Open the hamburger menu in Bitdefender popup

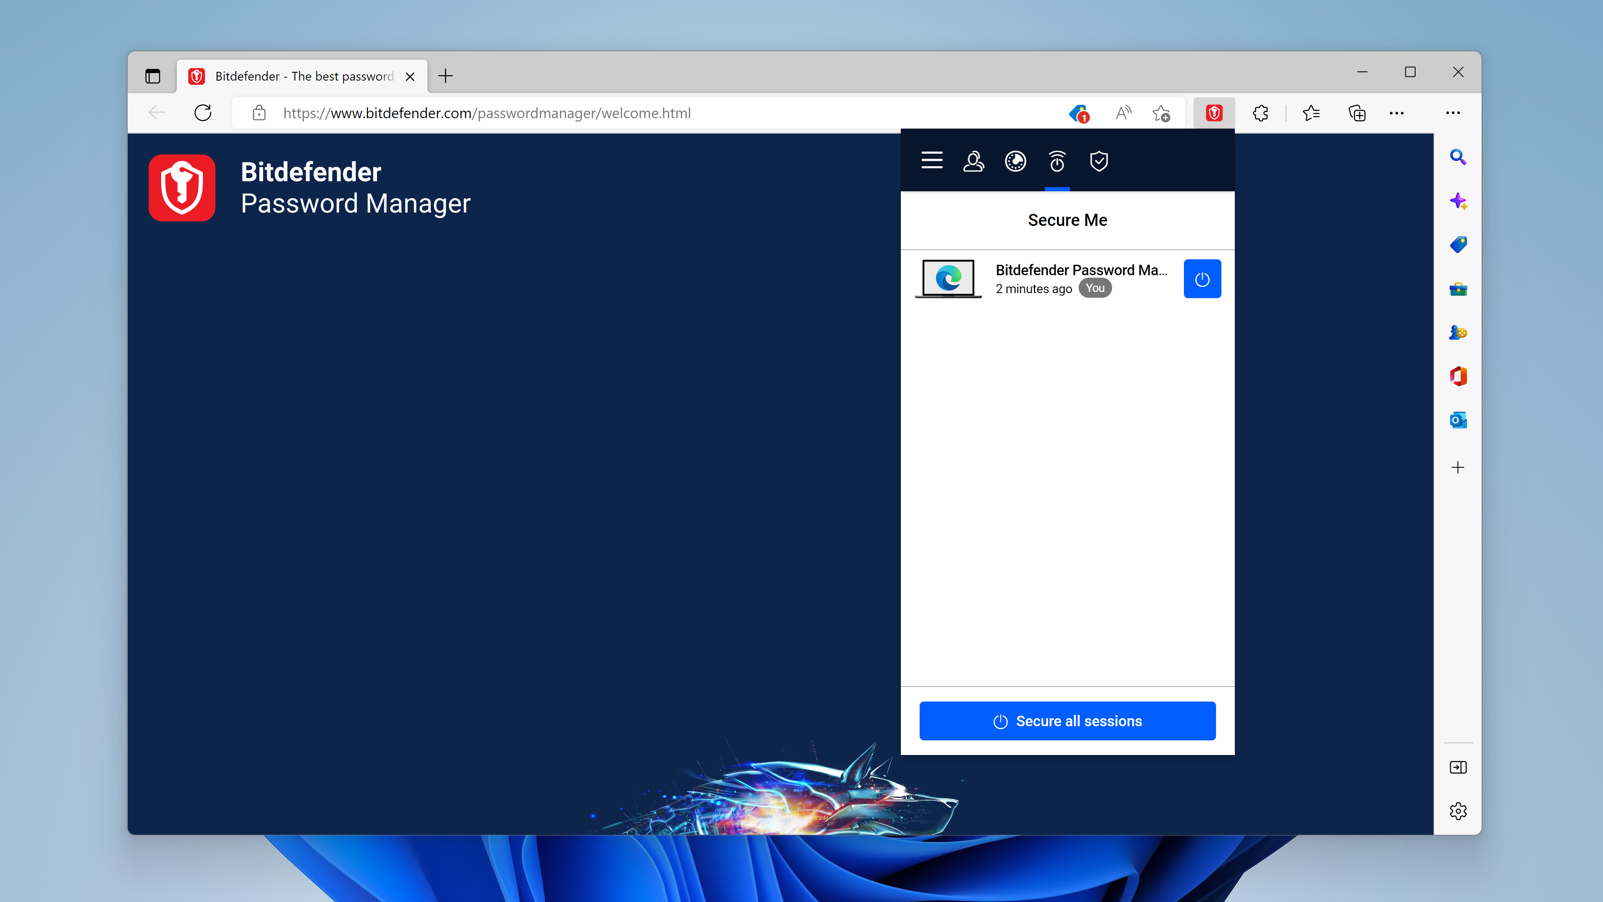pyautogui.click(x=932, y=161)
